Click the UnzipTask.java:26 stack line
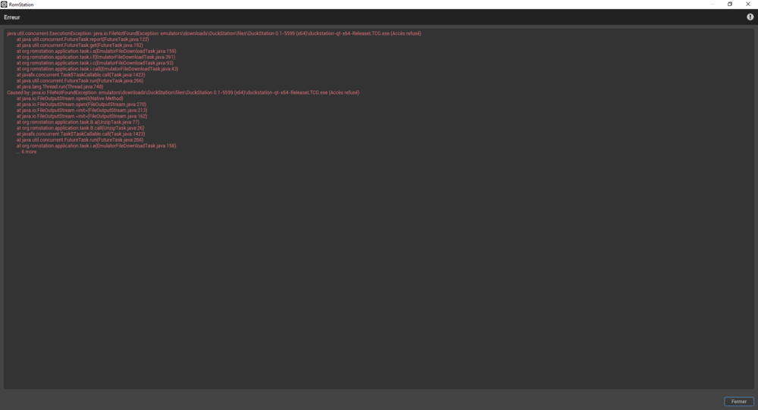Image resolution: width=758 pixels, height=410 pixels. click(80, 128)
